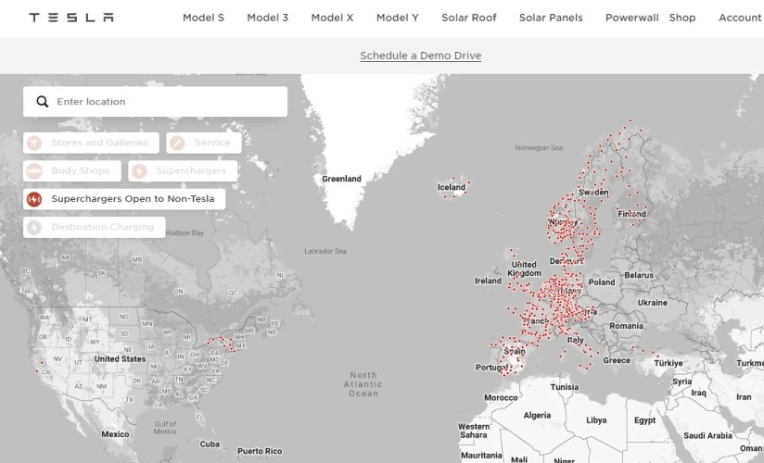
Task: Click the Superchargers Open to Non-Tesla icon
Action: pos(34,199)
